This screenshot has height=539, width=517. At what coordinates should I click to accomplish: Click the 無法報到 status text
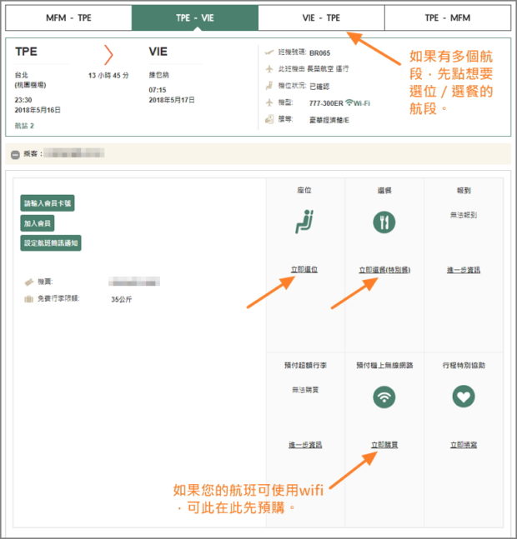464,215
